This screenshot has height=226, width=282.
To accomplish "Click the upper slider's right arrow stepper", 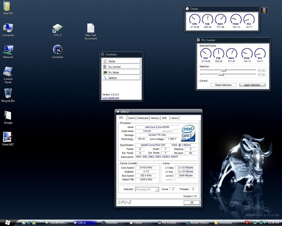I will tap(264, 70).
